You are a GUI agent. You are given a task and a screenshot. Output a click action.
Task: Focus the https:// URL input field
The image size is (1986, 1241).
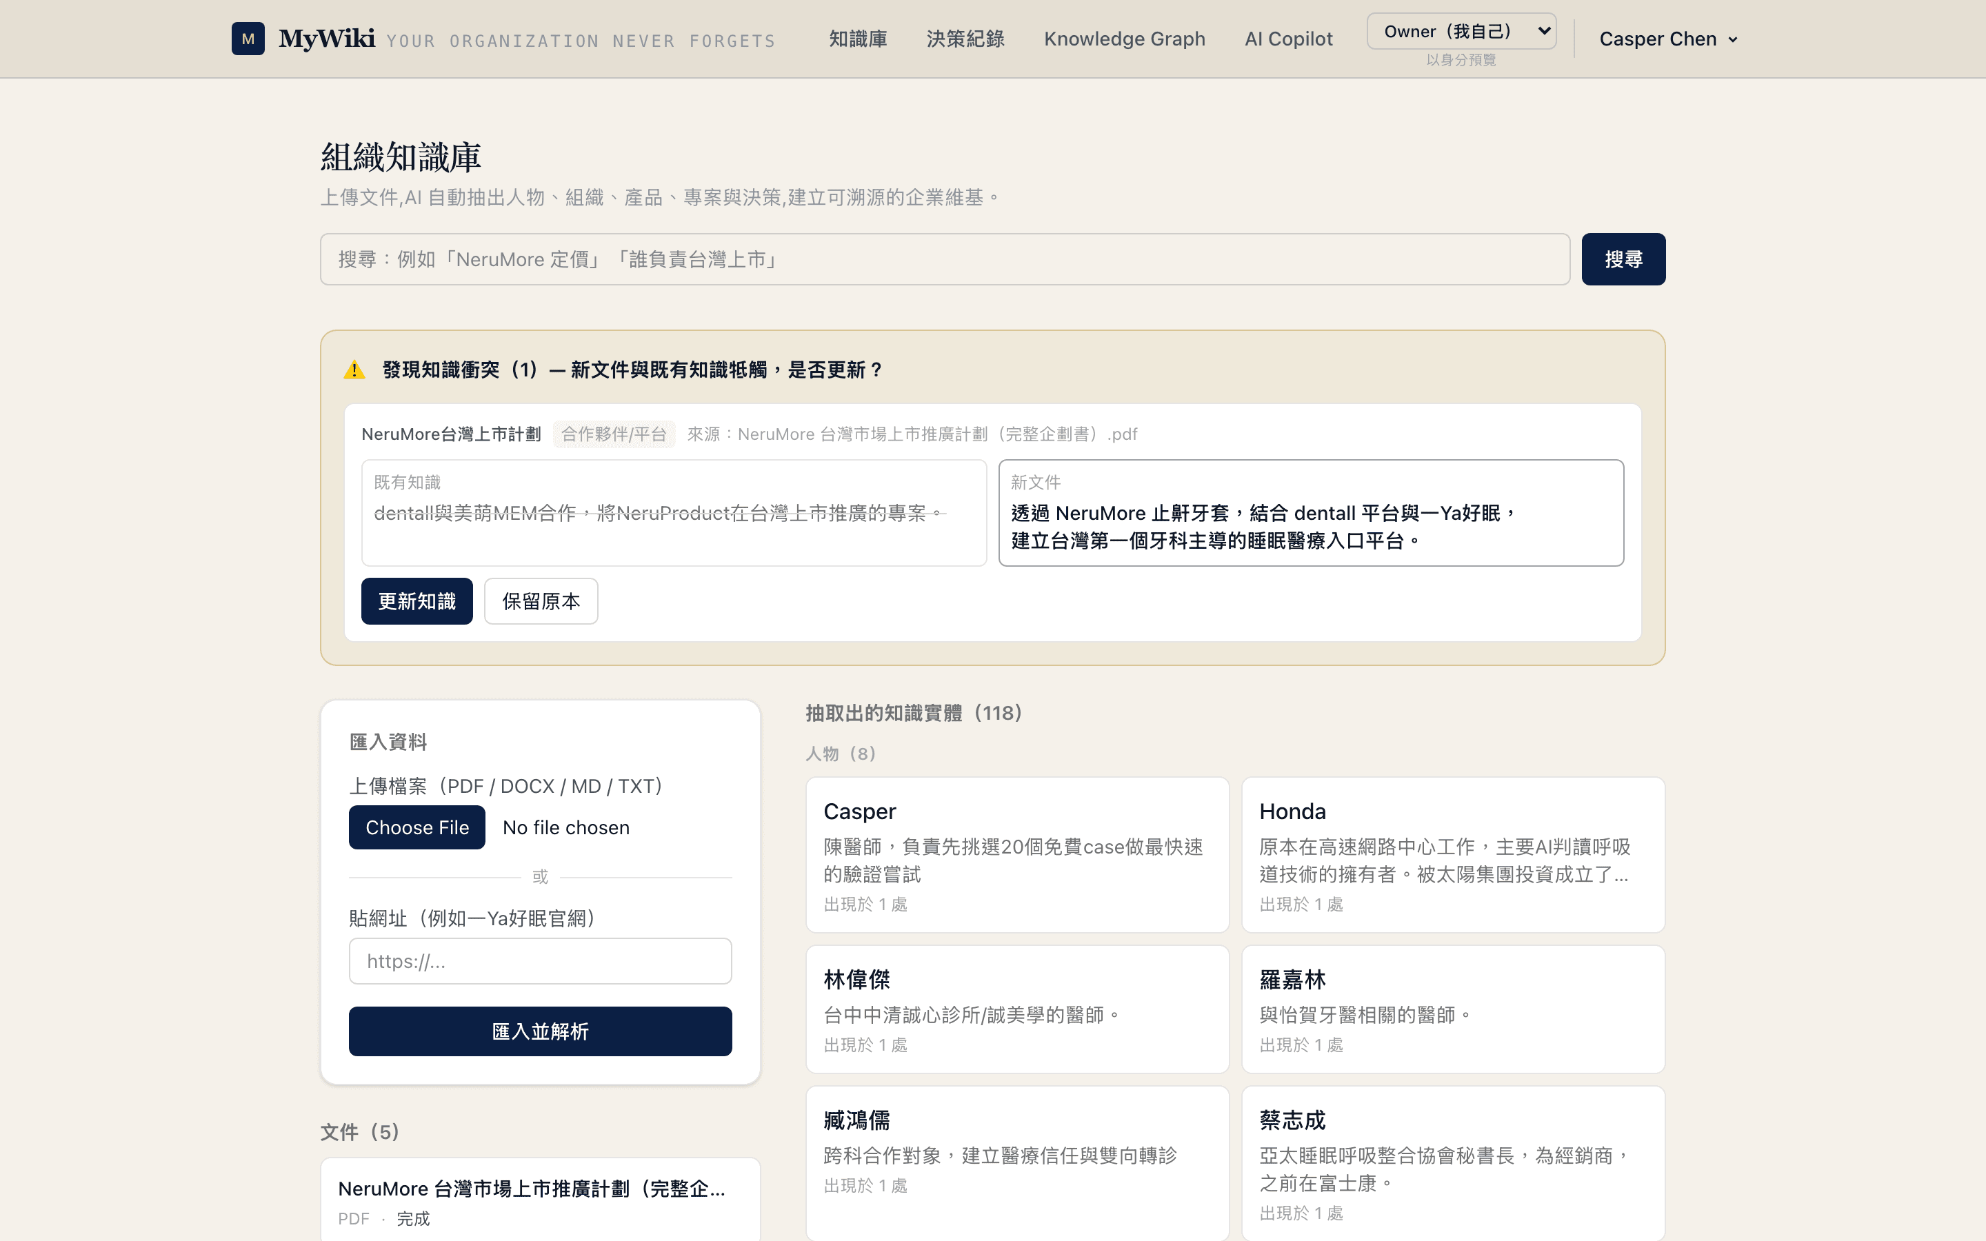coord(540,961)
